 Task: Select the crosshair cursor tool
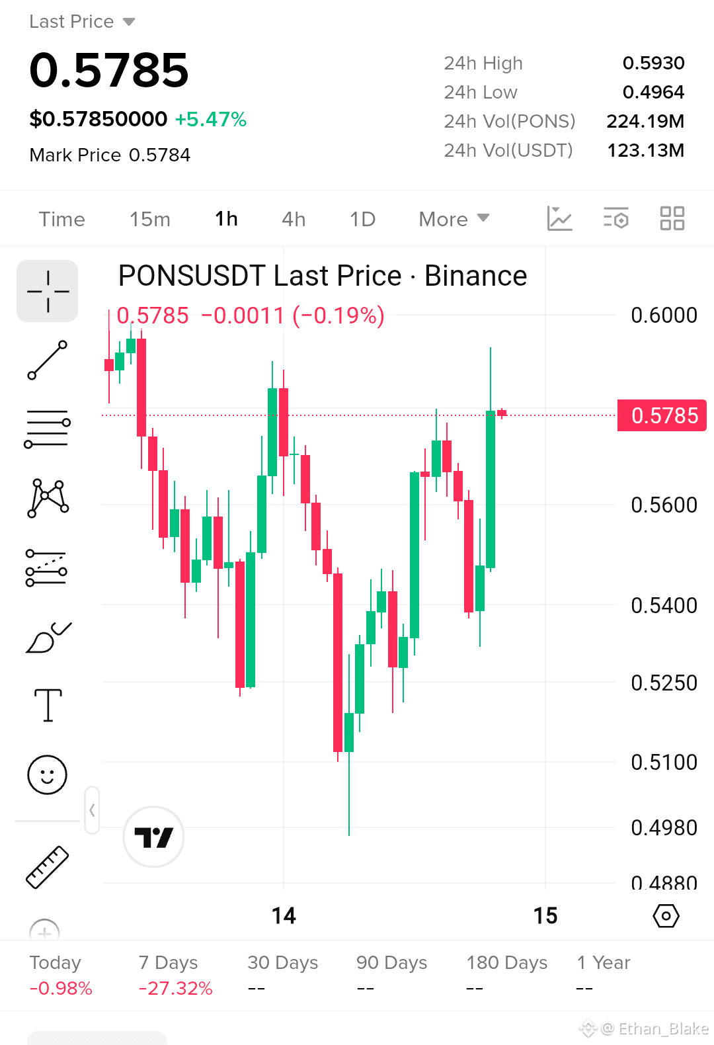(48, 291)
